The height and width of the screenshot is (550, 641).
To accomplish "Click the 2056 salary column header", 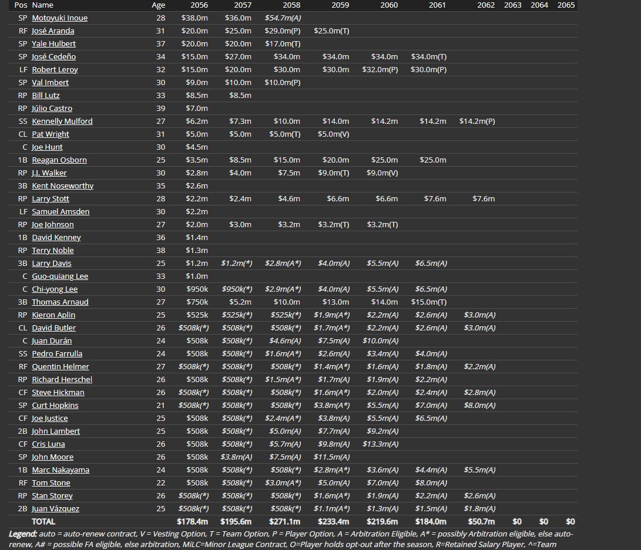I will click(199, 5).
